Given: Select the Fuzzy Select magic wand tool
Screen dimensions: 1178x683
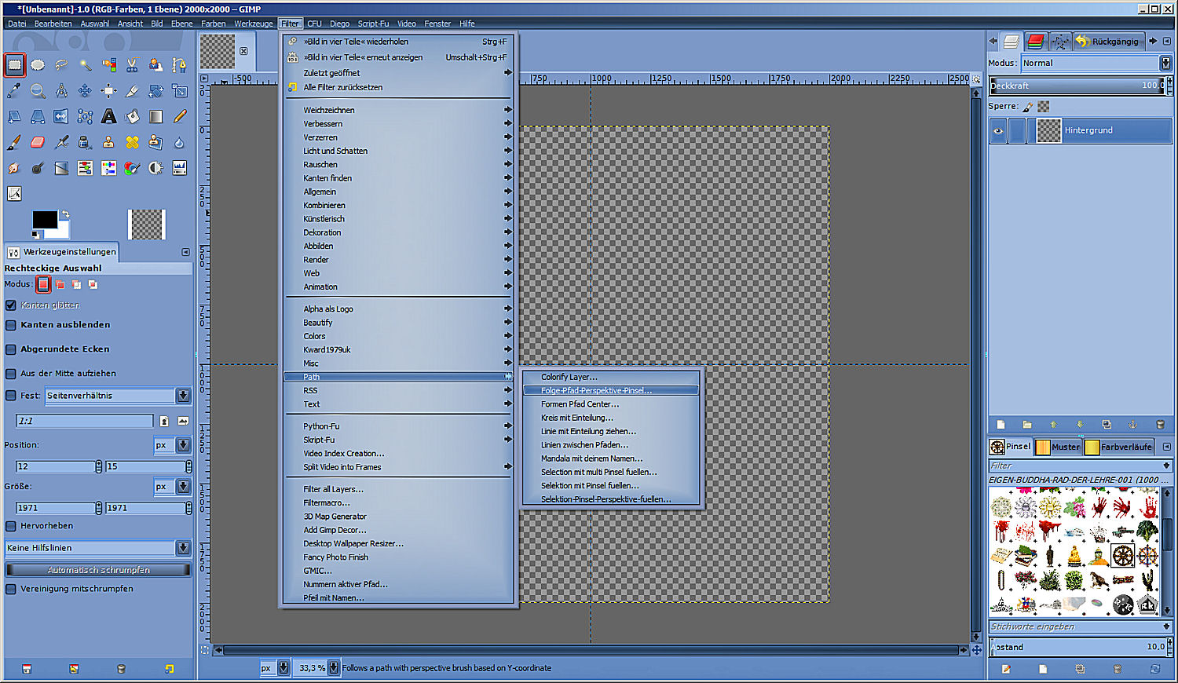Looking at the screenshot, I should coord(85,65).
